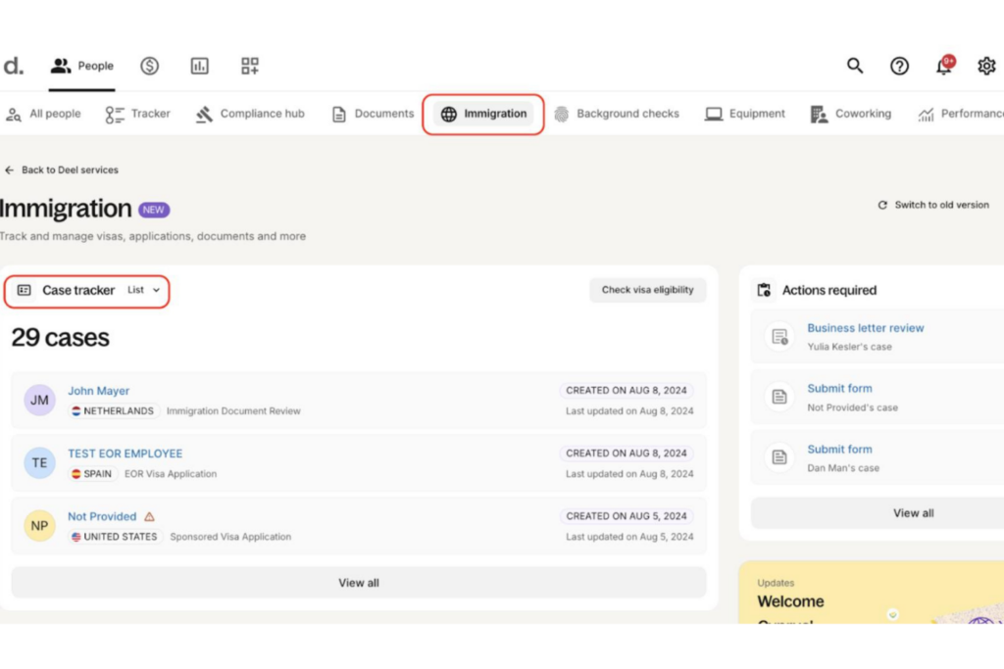Go to the All people tab
Viewport: 1004px width, 669px height.
[x=43, y=114]
